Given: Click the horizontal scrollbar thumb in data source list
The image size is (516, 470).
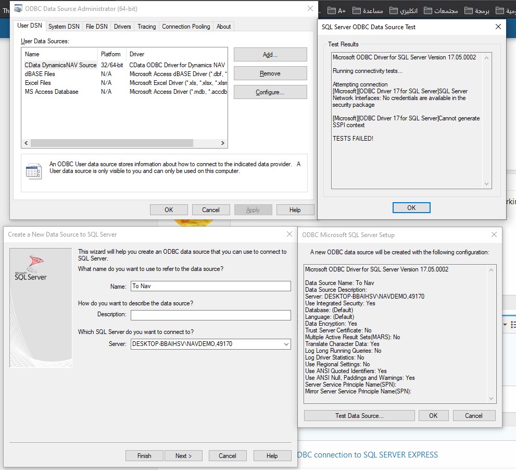Looking at the screenshot, I should click(112, 143).
